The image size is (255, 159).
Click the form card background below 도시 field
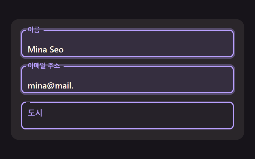(x=127, y=135)
